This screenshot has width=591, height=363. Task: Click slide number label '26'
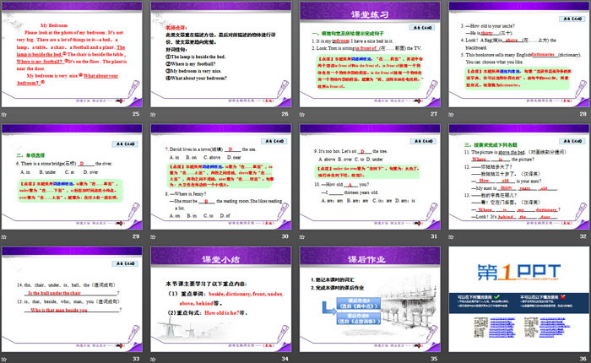click(285, 114)
